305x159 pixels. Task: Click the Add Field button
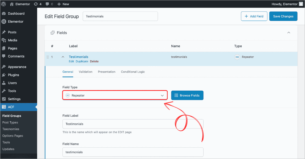point(254,16)
